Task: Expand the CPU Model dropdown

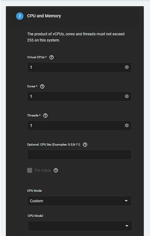Action: 80,226
